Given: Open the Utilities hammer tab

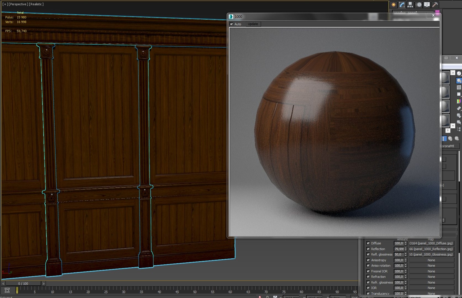Looking at the screenshot, I should click(x=435, y=4).
